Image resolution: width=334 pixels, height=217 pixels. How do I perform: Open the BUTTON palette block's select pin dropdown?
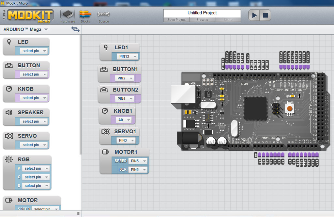coord(34,74)
